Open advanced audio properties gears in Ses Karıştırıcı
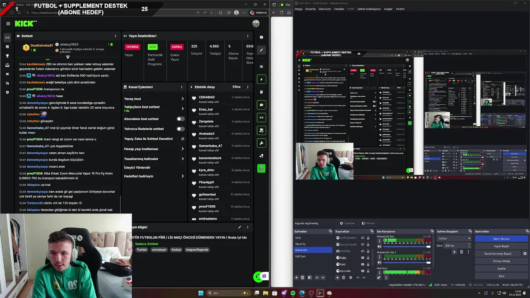Image resolution: width=530 pixels, height=298 pixels. [379, 277]
